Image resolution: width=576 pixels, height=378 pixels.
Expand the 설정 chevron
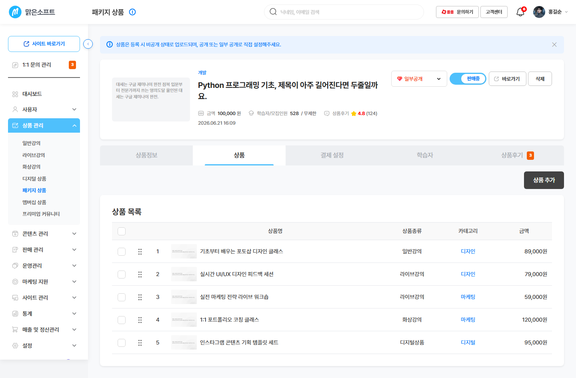click(x=74, y=346)
